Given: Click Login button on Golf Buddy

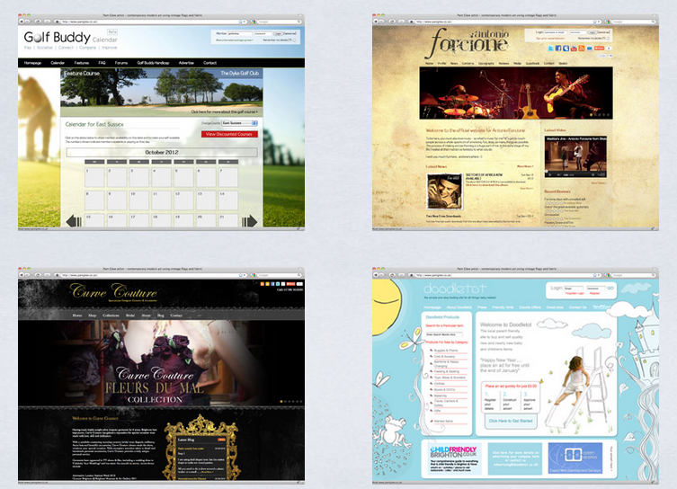Looking at the screenshot, I should point(279,33).
